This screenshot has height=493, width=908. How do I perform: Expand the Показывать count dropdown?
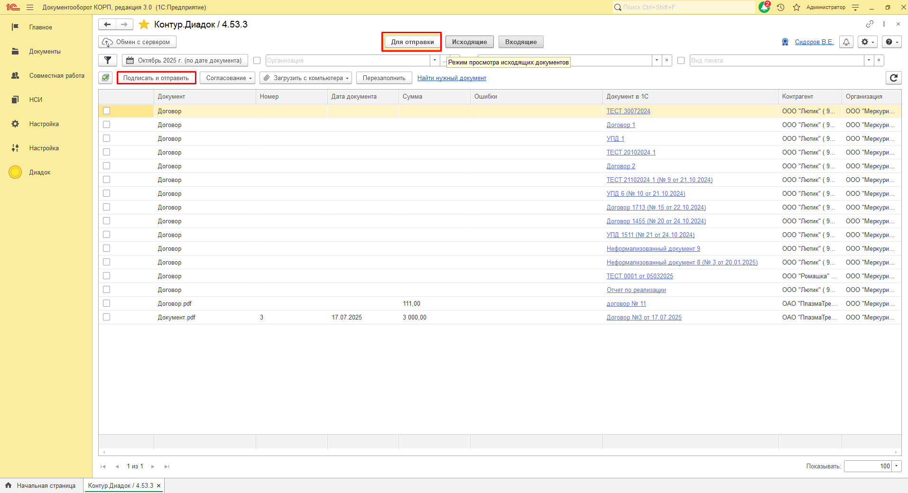(x=896, y=466)
